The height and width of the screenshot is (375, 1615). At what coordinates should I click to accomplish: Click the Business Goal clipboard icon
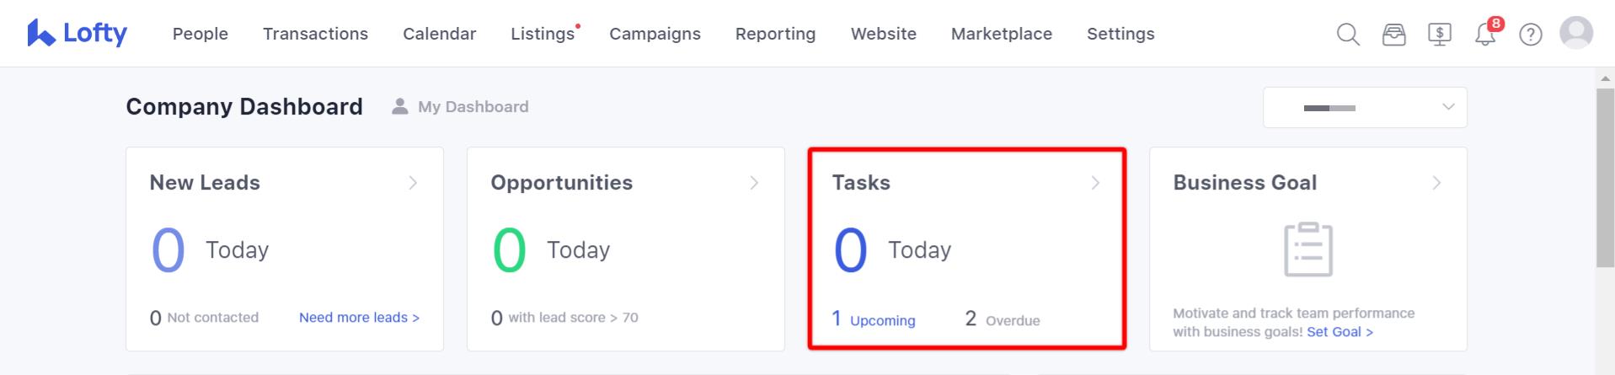pyautogui.click(x=1308, y=249)
